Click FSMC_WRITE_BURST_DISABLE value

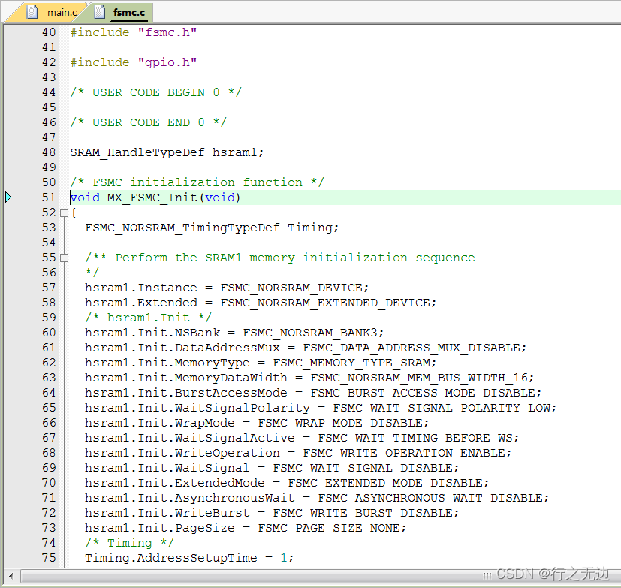pos(363,514)
